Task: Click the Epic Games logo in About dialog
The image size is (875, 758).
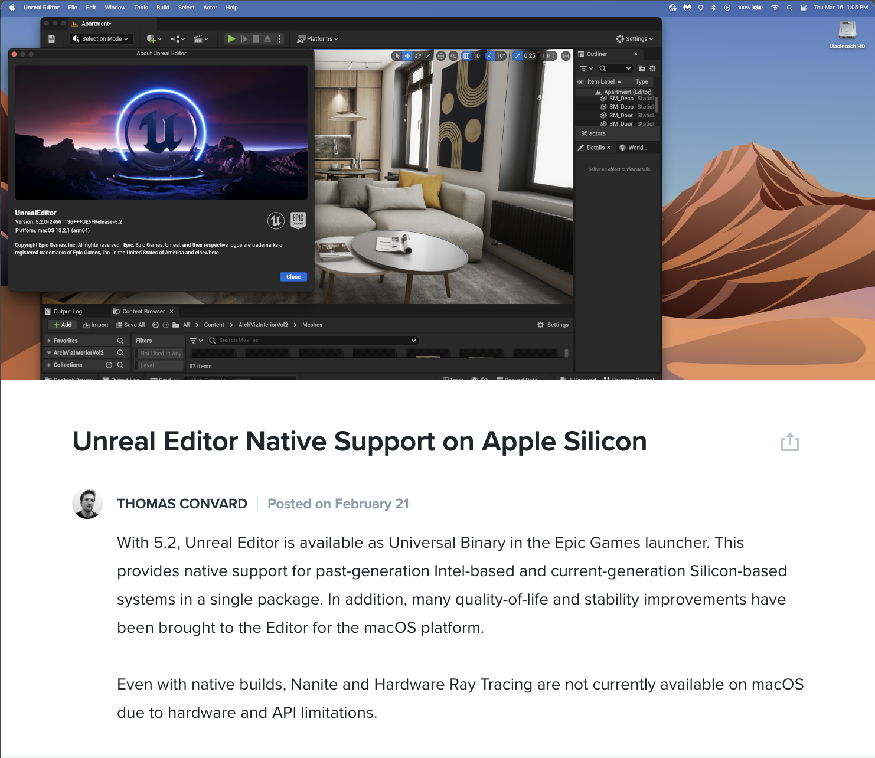Action: [298, 220]
